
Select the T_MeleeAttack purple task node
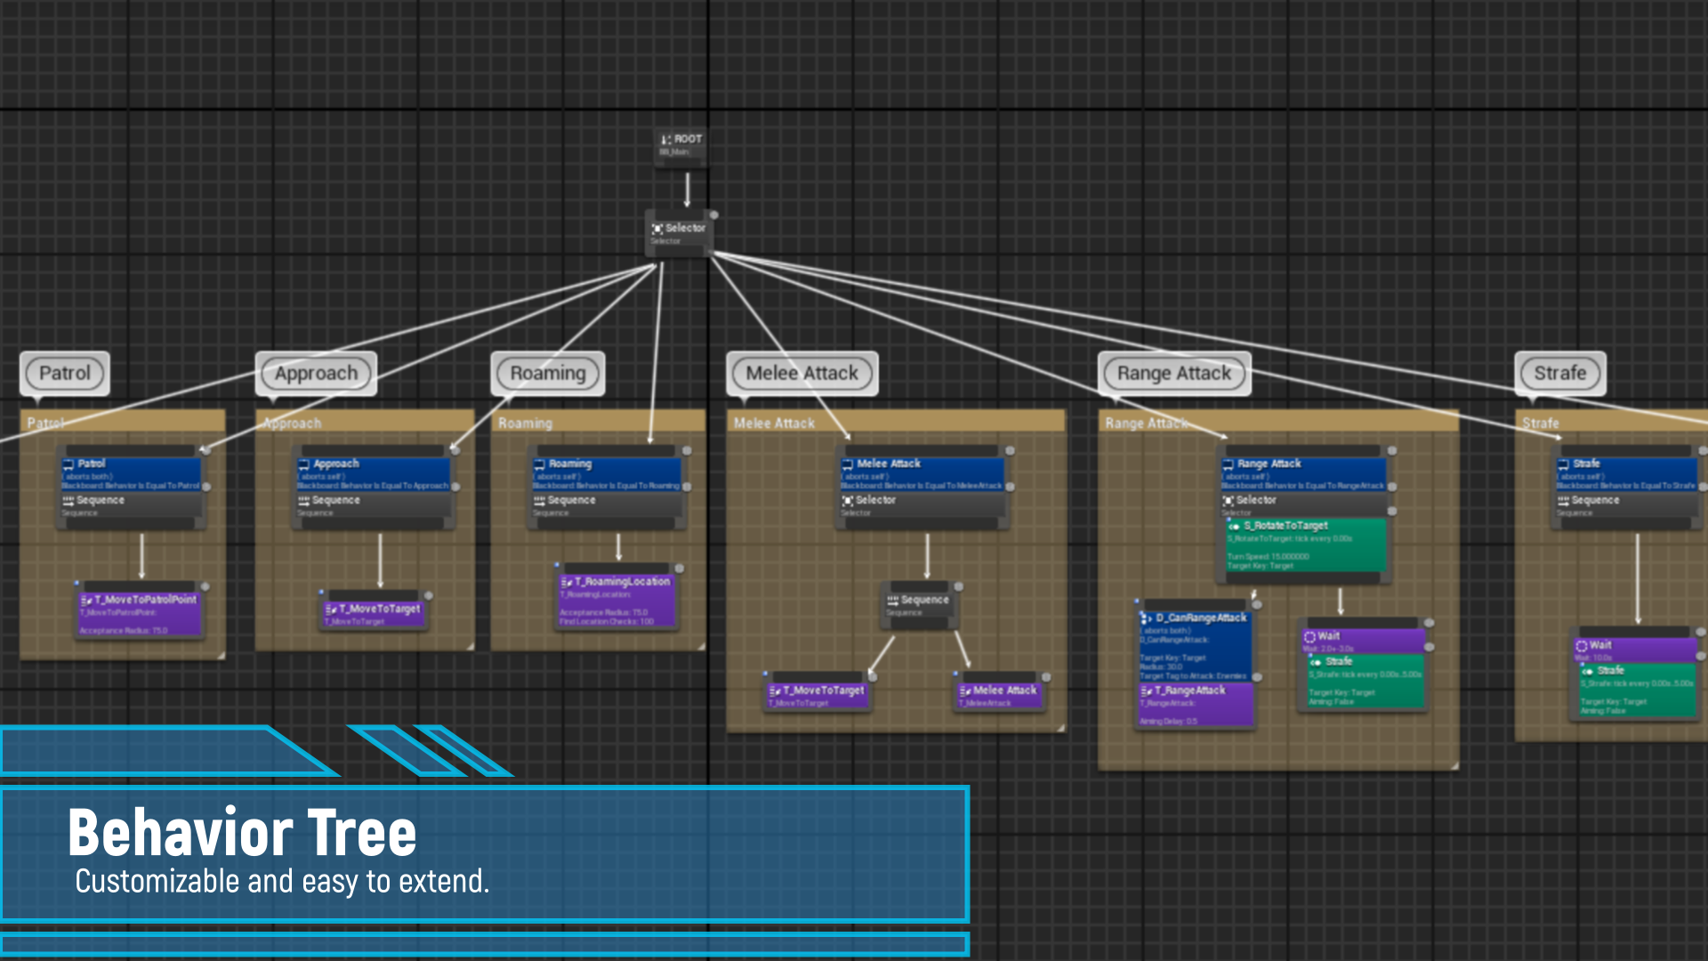[998, 690]
